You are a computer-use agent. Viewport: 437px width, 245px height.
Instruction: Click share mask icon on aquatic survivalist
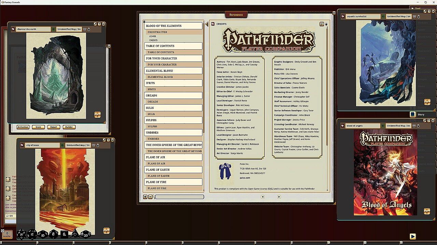[414, 16]
